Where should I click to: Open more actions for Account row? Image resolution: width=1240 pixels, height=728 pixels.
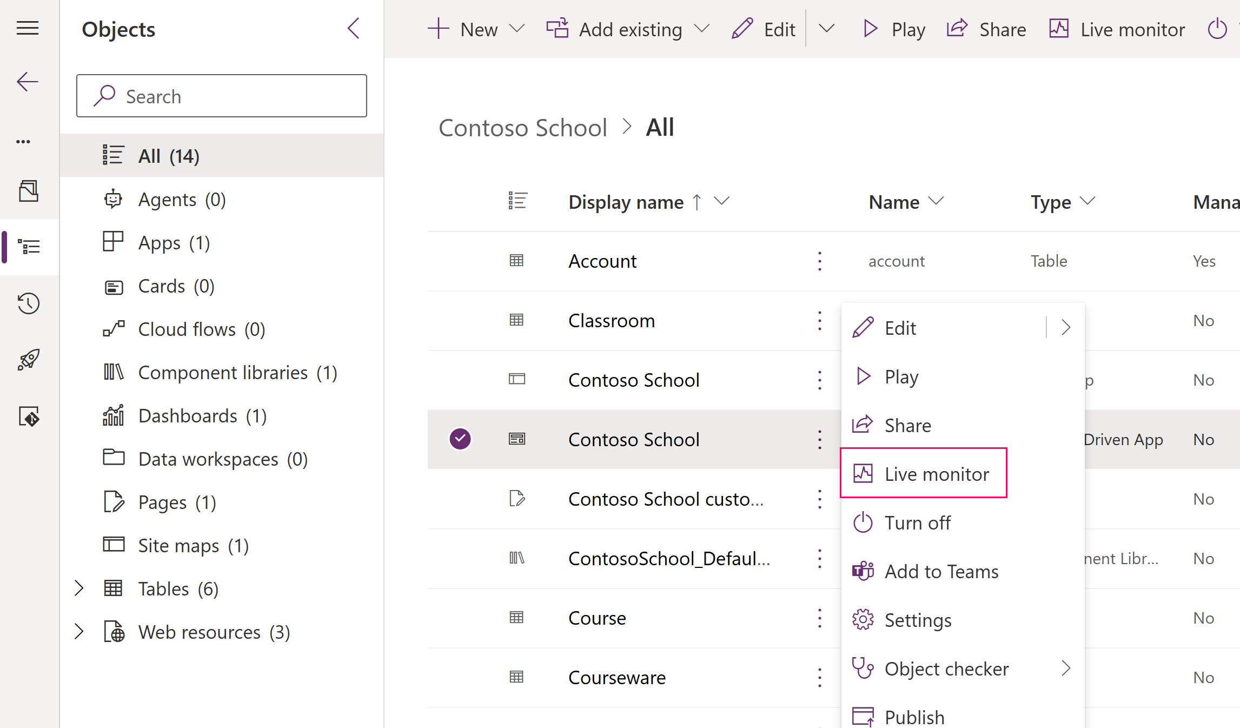(x=820, y=261)
